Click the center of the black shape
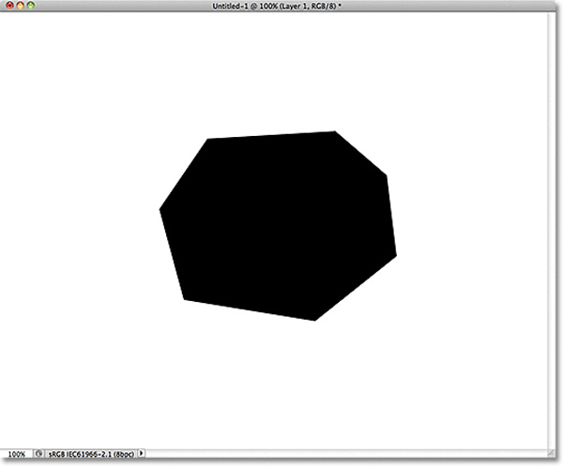 pos(279,225)
